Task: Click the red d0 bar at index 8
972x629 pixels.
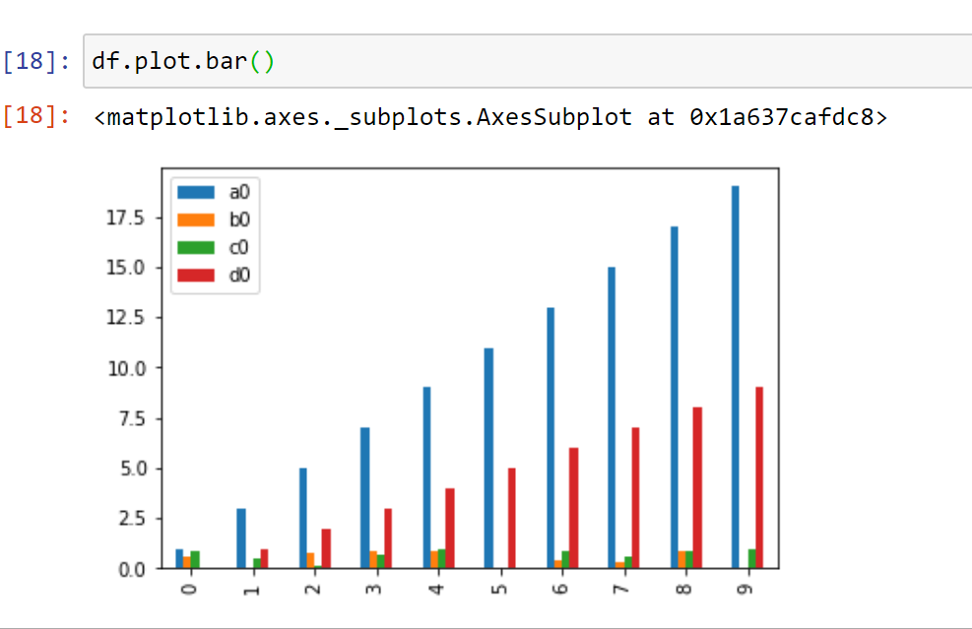Action: (x=697, y=487)
